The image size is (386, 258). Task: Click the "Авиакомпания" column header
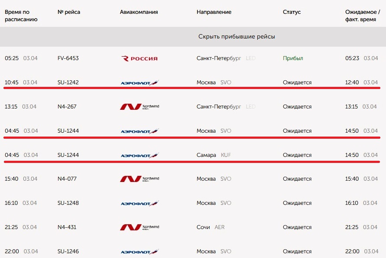tap(139, 12)
